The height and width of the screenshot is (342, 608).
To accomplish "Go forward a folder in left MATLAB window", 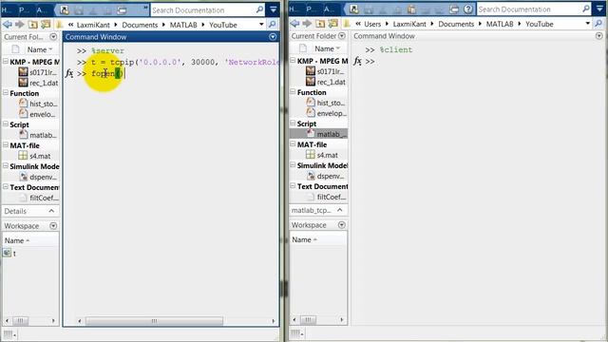I will click(19, 25).
